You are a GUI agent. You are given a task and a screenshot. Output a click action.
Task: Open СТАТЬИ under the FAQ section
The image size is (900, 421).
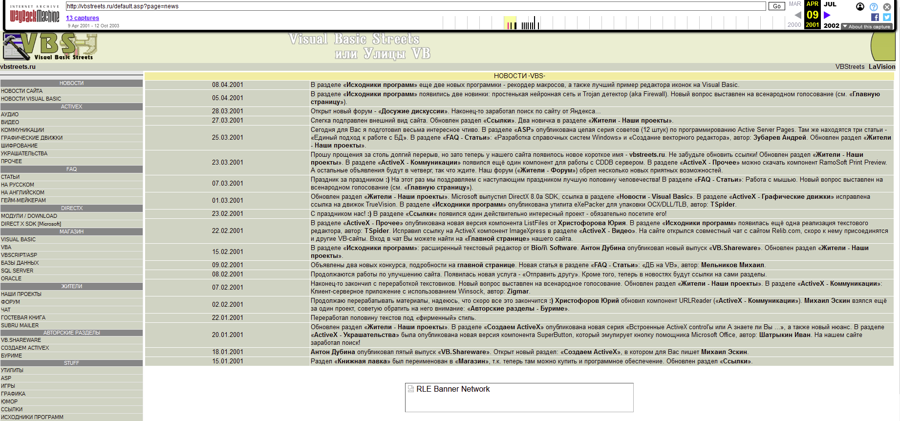point(10,177)
